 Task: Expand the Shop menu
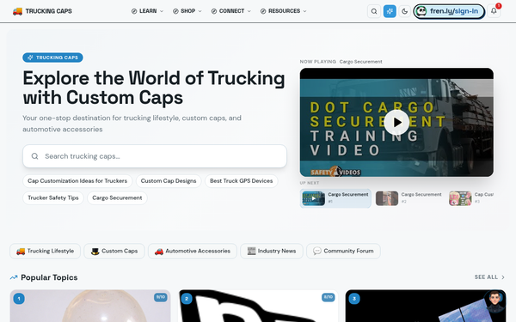click(187, 11)
